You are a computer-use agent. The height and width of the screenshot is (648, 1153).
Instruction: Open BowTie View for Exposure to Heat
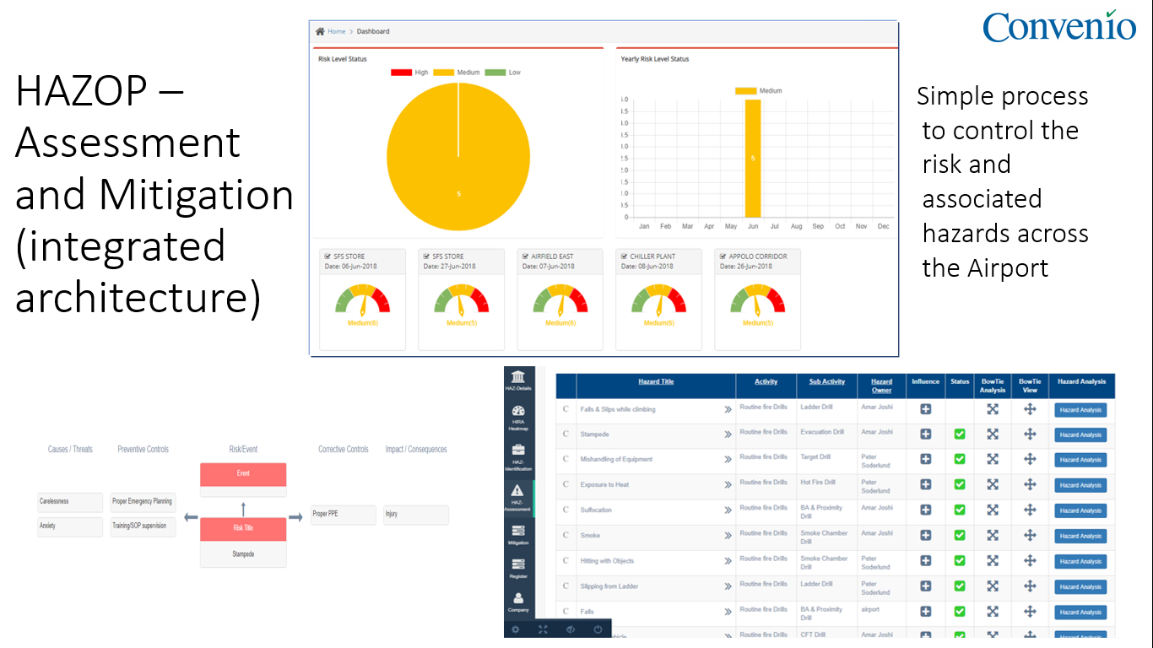coord(1030,485)
